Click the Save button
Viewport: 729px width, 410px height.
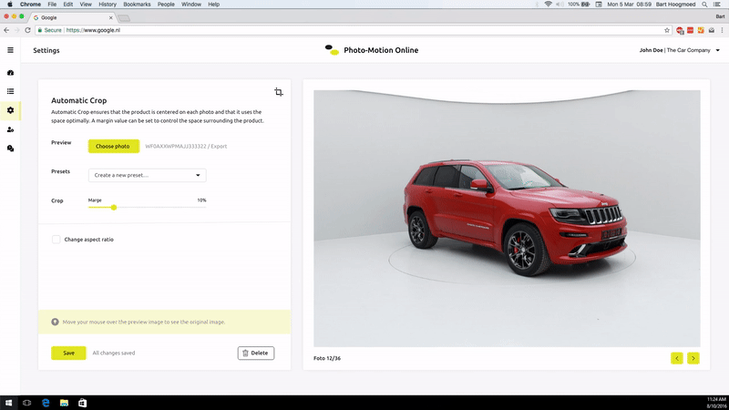click(68, 353)
